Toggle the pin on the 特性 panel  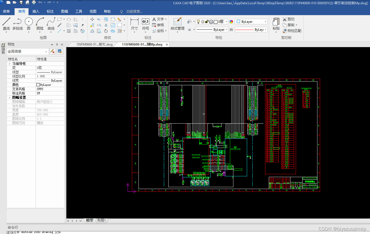[x=57, y=44]
